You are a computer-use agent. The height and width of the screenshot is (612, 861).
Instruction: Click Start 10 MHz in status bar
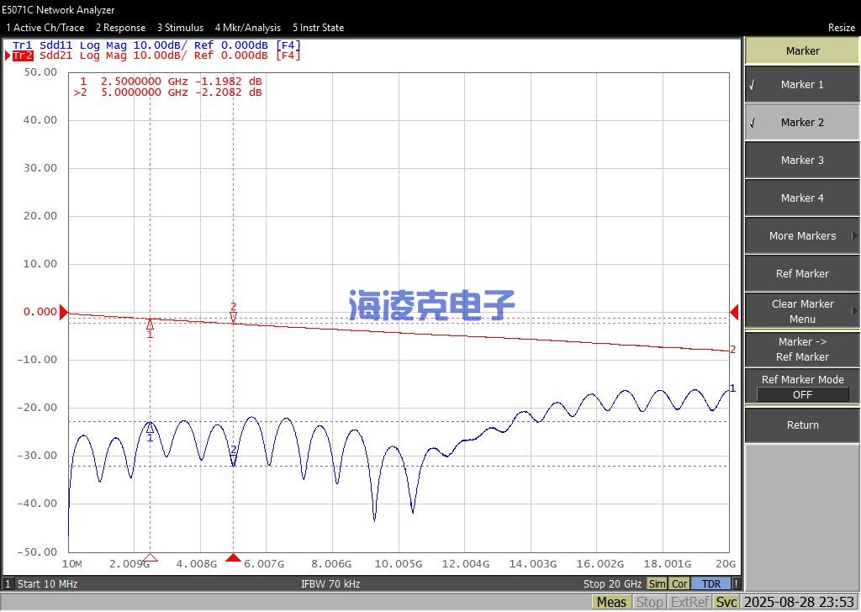click(47, 584)
